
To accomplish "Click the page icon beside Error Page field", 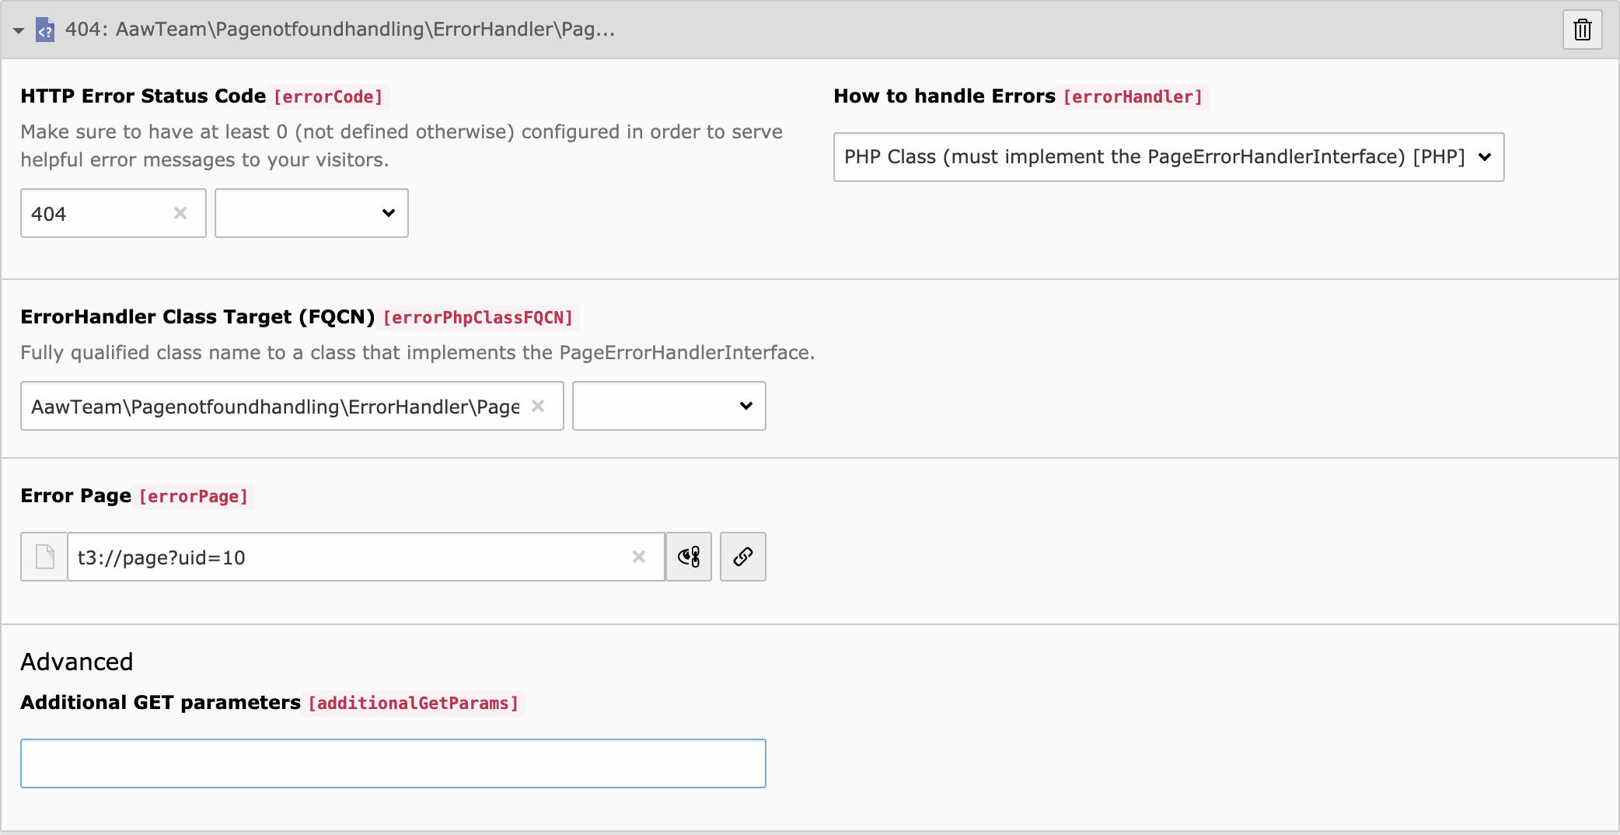I will (x=44, y=557).
